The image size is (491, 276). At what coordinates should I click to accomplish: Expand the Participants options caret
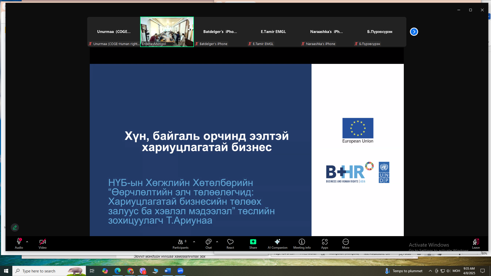tap(194, 242)
